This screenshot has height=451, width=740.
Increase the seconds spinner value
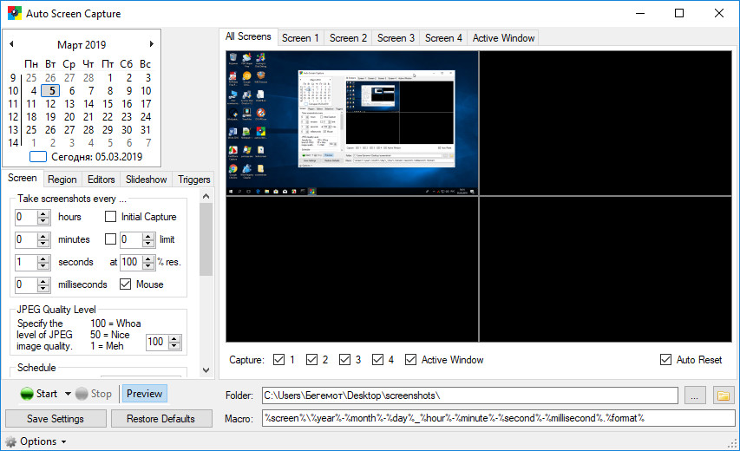pos(43,259)
